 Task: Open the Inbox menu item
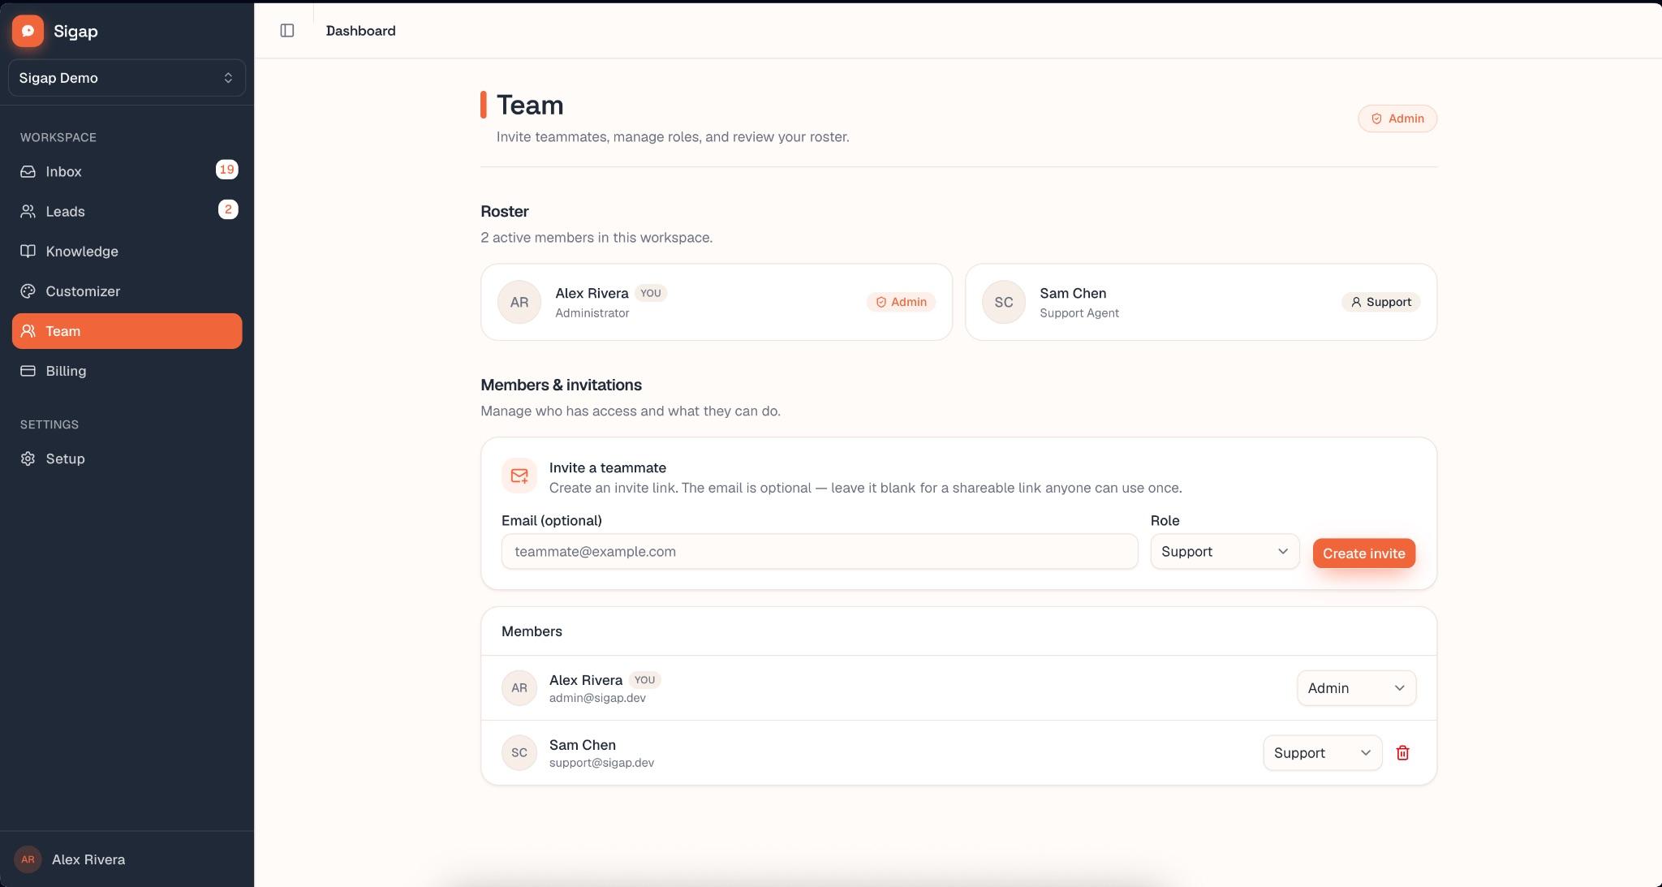127,171
